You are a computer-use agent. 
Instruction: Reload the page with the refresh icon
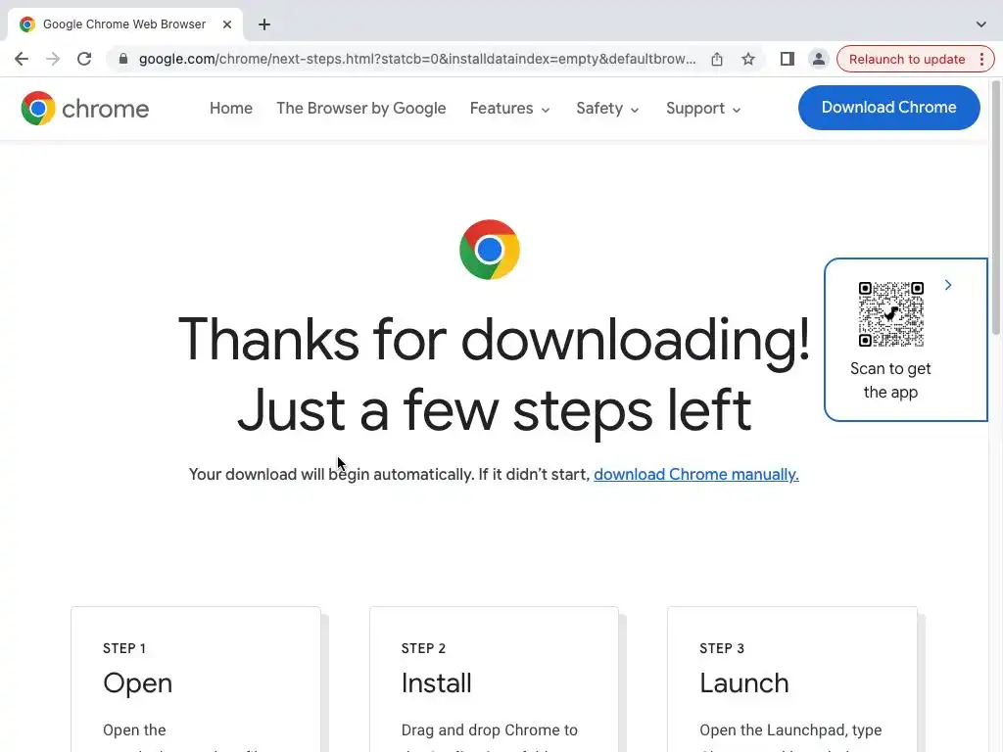coord(84,59)
